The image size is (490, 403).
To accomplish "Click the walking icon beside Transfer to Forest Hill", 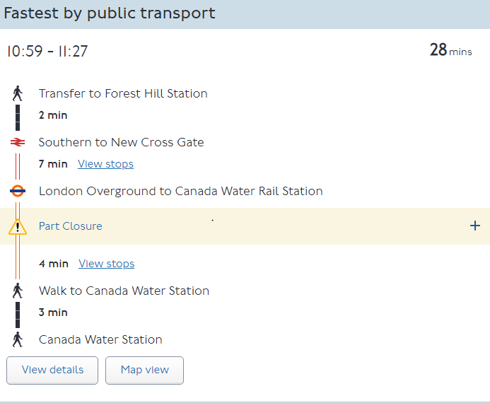I will (x=18, y=93).
